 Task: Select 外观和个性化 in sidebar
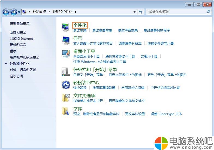click(20, 64)
